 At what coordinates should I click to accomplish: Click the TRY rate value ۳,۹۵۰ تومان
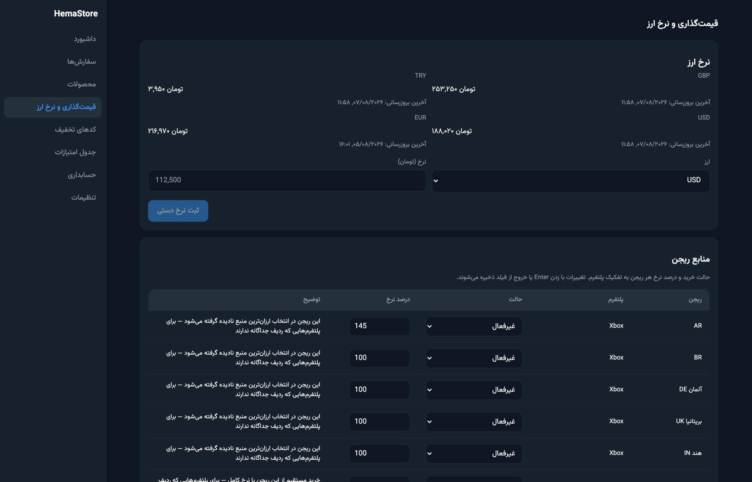pos(165,89)
